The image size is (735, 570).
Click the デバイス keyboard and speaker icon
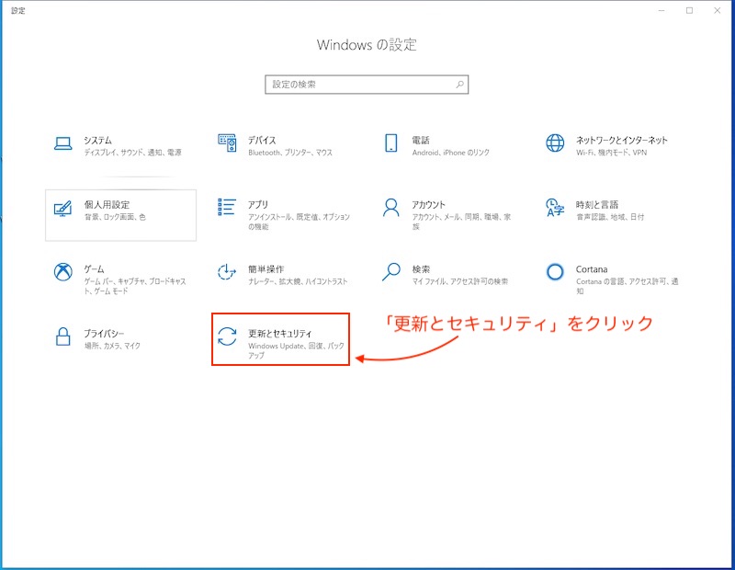(x=227, y=143)
